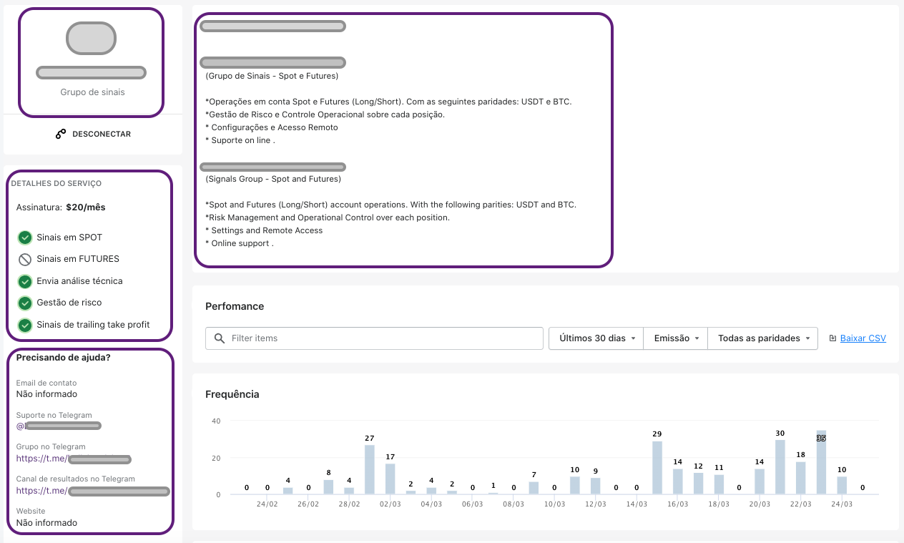The image size is (904, 543).
Task: Click the * Configurações e Acesso Remoto line
Action: 272,127
